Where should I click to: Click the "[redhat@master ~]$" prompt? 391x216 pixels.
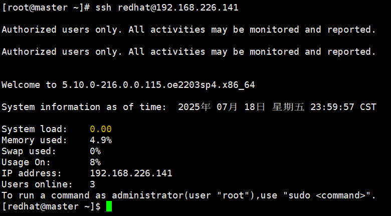51,206
